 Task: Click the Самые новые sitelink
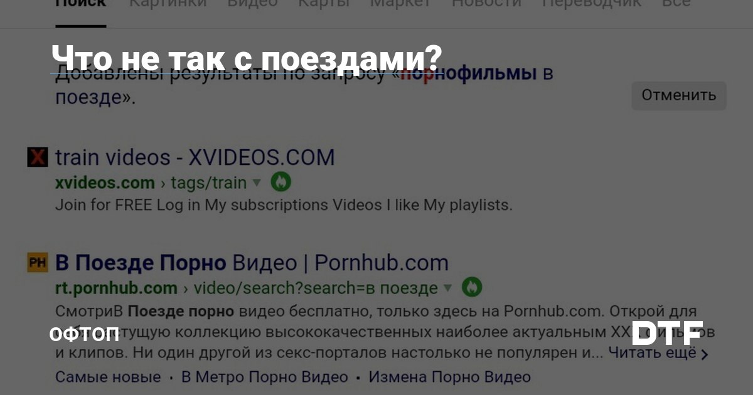pos(108,377)
